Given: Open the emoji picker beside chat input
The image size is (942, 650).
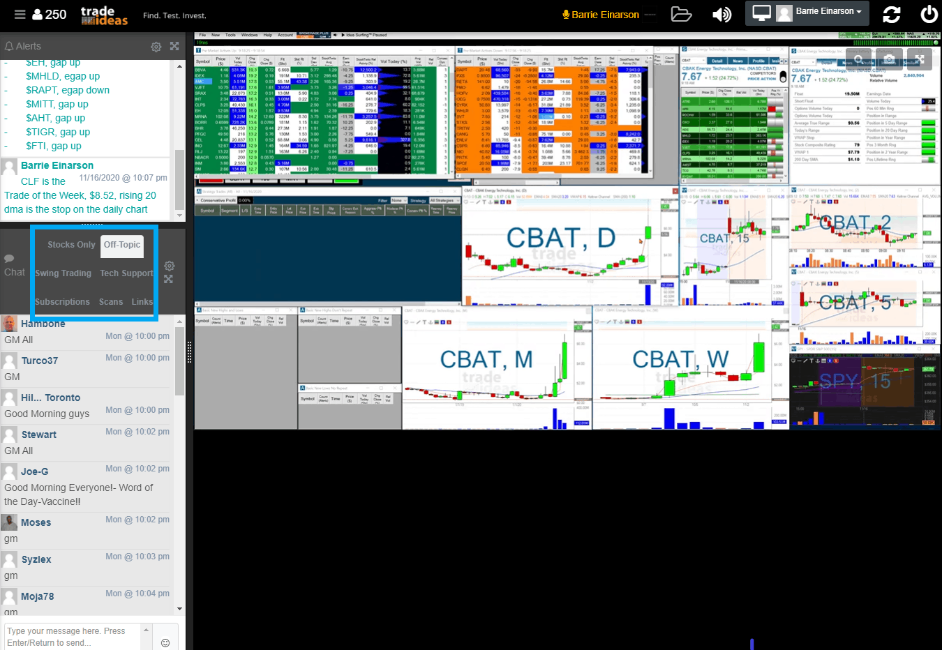Looking at the screenshot, I should click(165, 641).
